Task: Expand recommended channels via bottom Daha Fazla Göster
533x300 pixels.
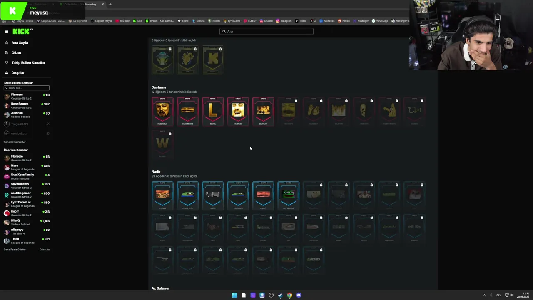Action: coord(15,250)
